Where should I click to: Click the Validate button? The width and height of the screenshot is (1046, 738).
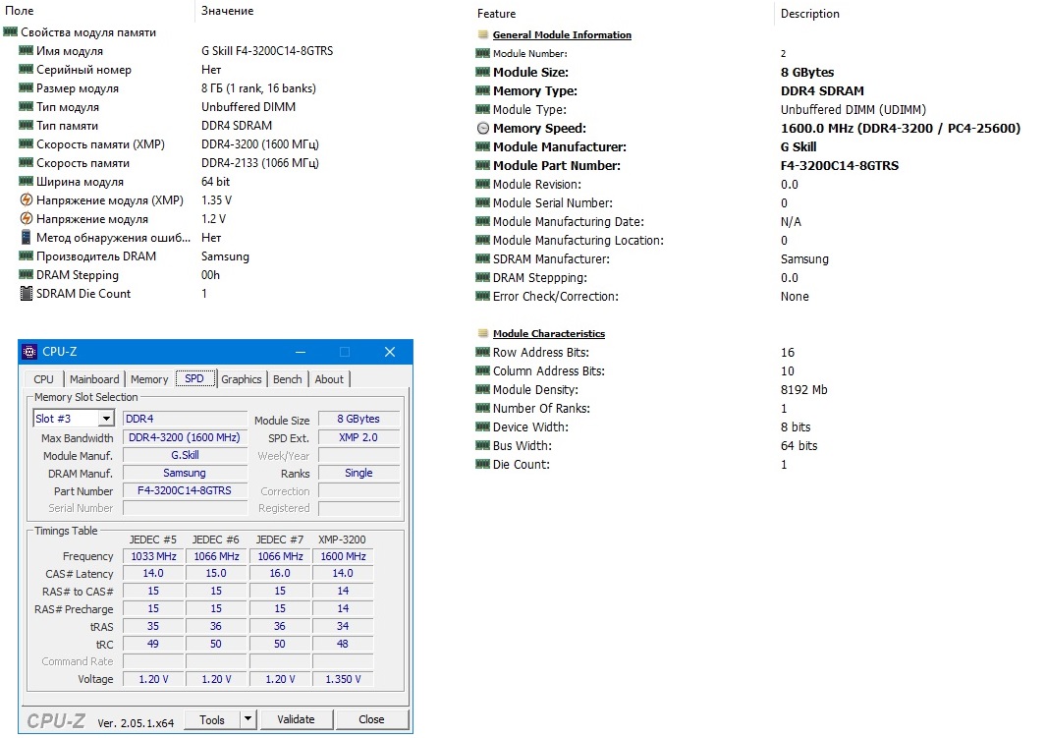296,719
